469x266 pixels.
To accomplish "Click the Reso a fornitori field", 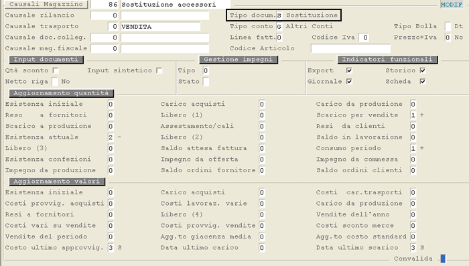I will (x=111, y=115).
